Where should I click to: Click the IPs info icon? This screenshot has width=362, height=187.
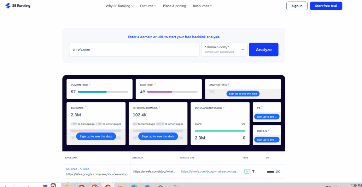262,107
